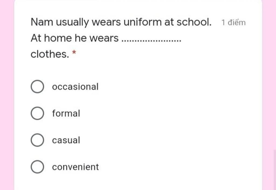
Task: Click the "casual" answer label text
Action: pyautogui.click(x=66, y=140)
